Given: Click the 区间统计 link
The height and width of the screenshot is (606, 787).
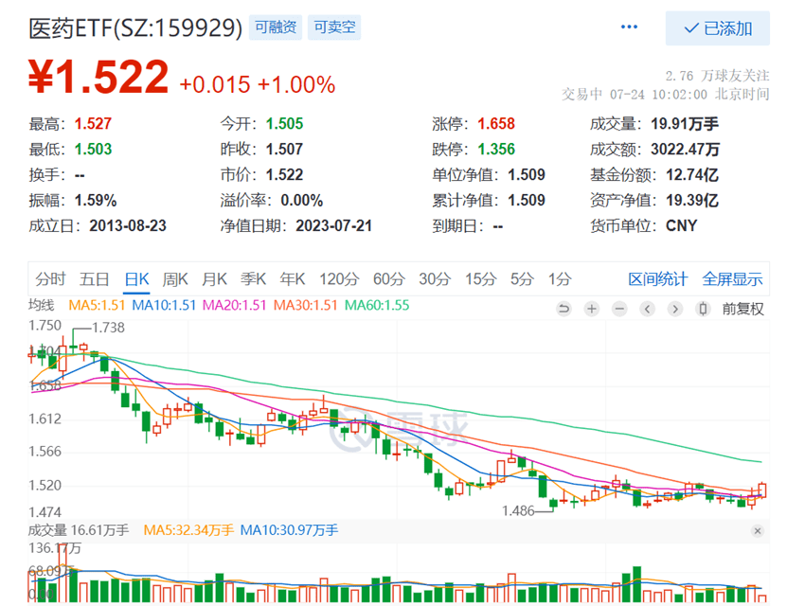Looking at the screenshot, I should tap(658, 279).
